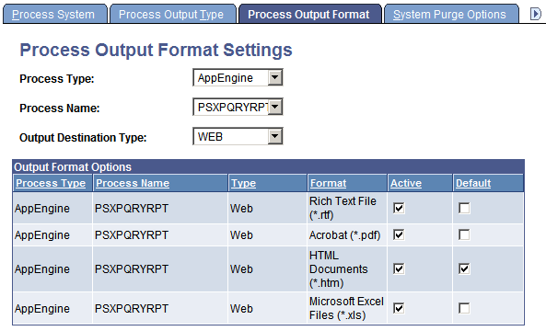Check Default for the Acrobat pdf row
This screenshot has height=331, width=546.
click(x=464, y=234)
